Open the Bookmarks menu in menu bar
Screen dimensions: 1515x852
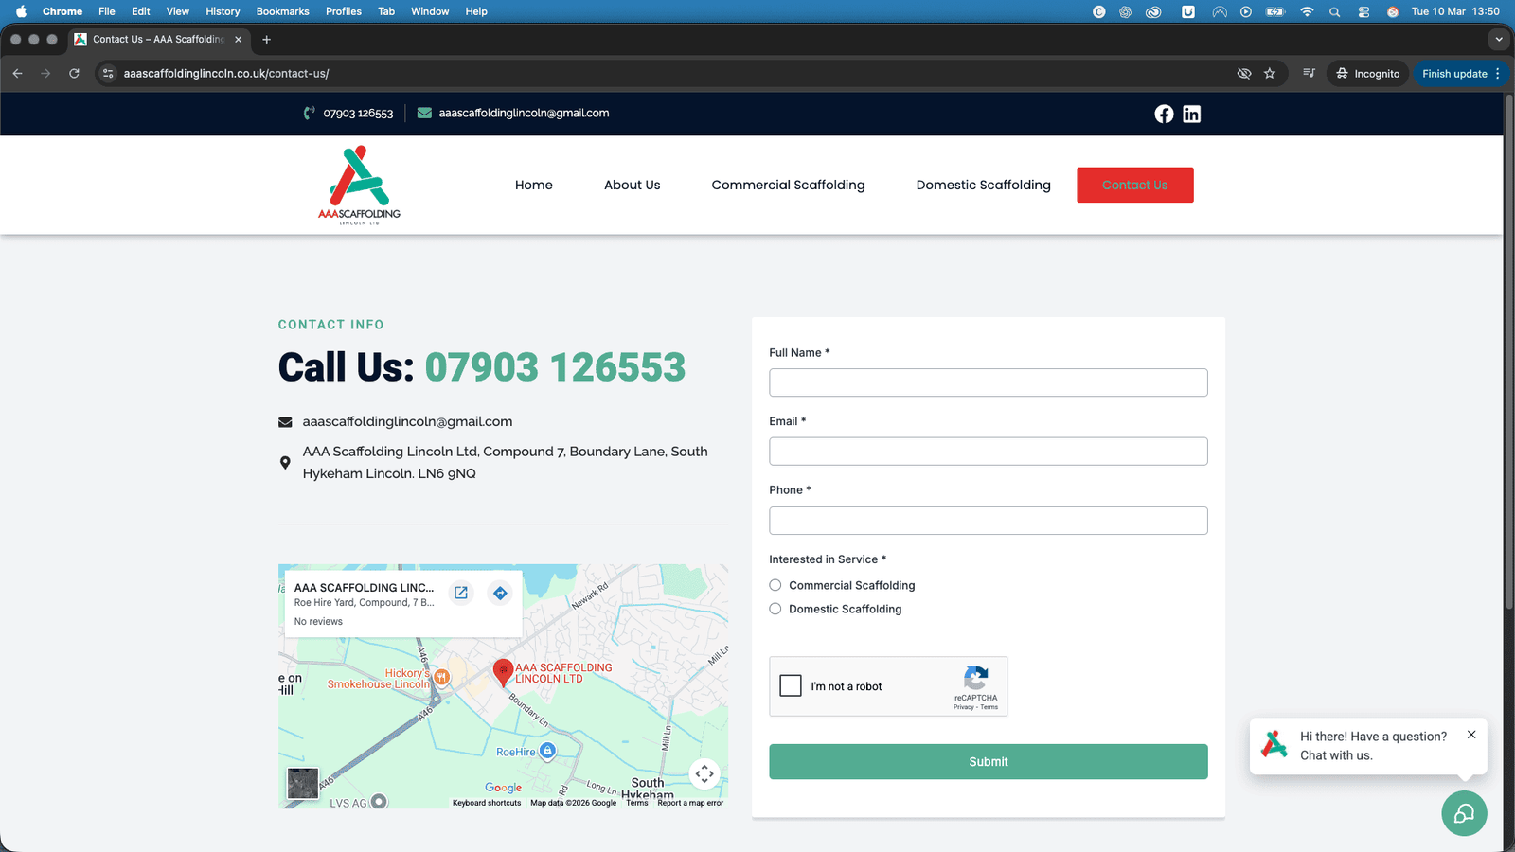282,11
